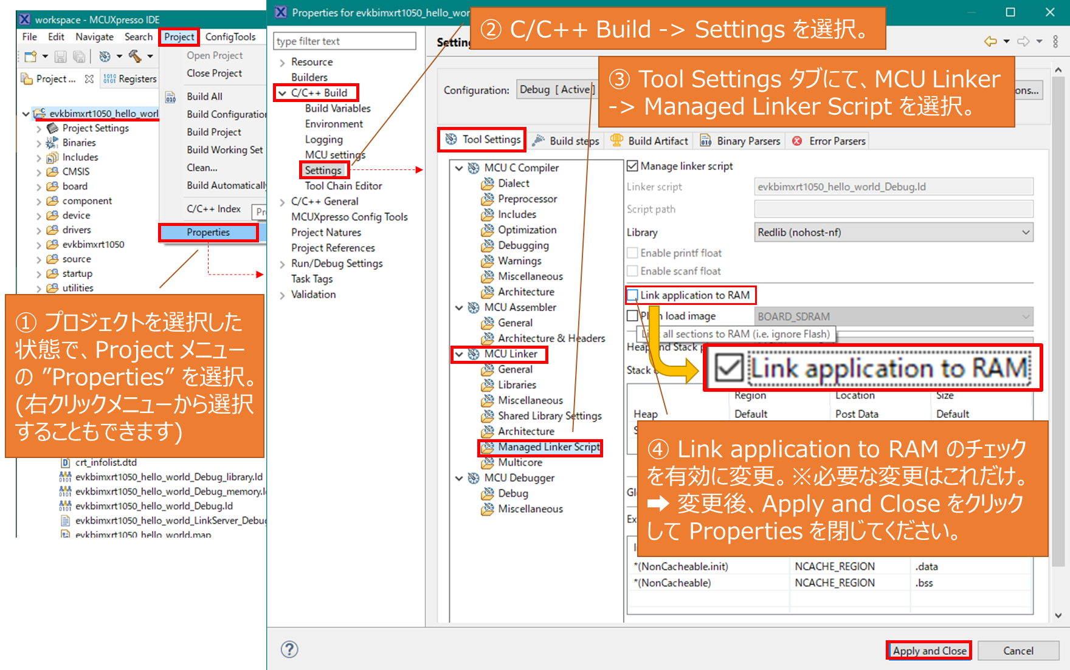1070x670 pixels.
Task: Enable Link application to RAM checkbox
Action: [632, 295]
